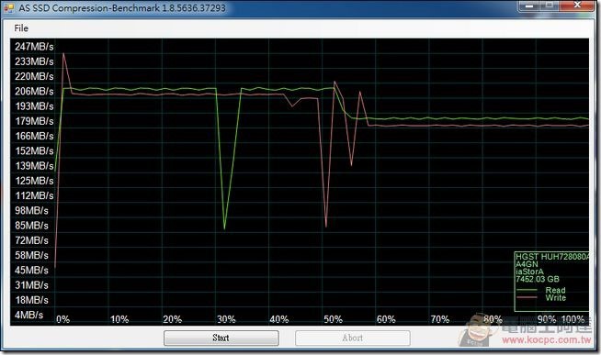Click the 45MB/s axis label
Viewport: 601px width, 355px height.
click(x=31, y=271)
